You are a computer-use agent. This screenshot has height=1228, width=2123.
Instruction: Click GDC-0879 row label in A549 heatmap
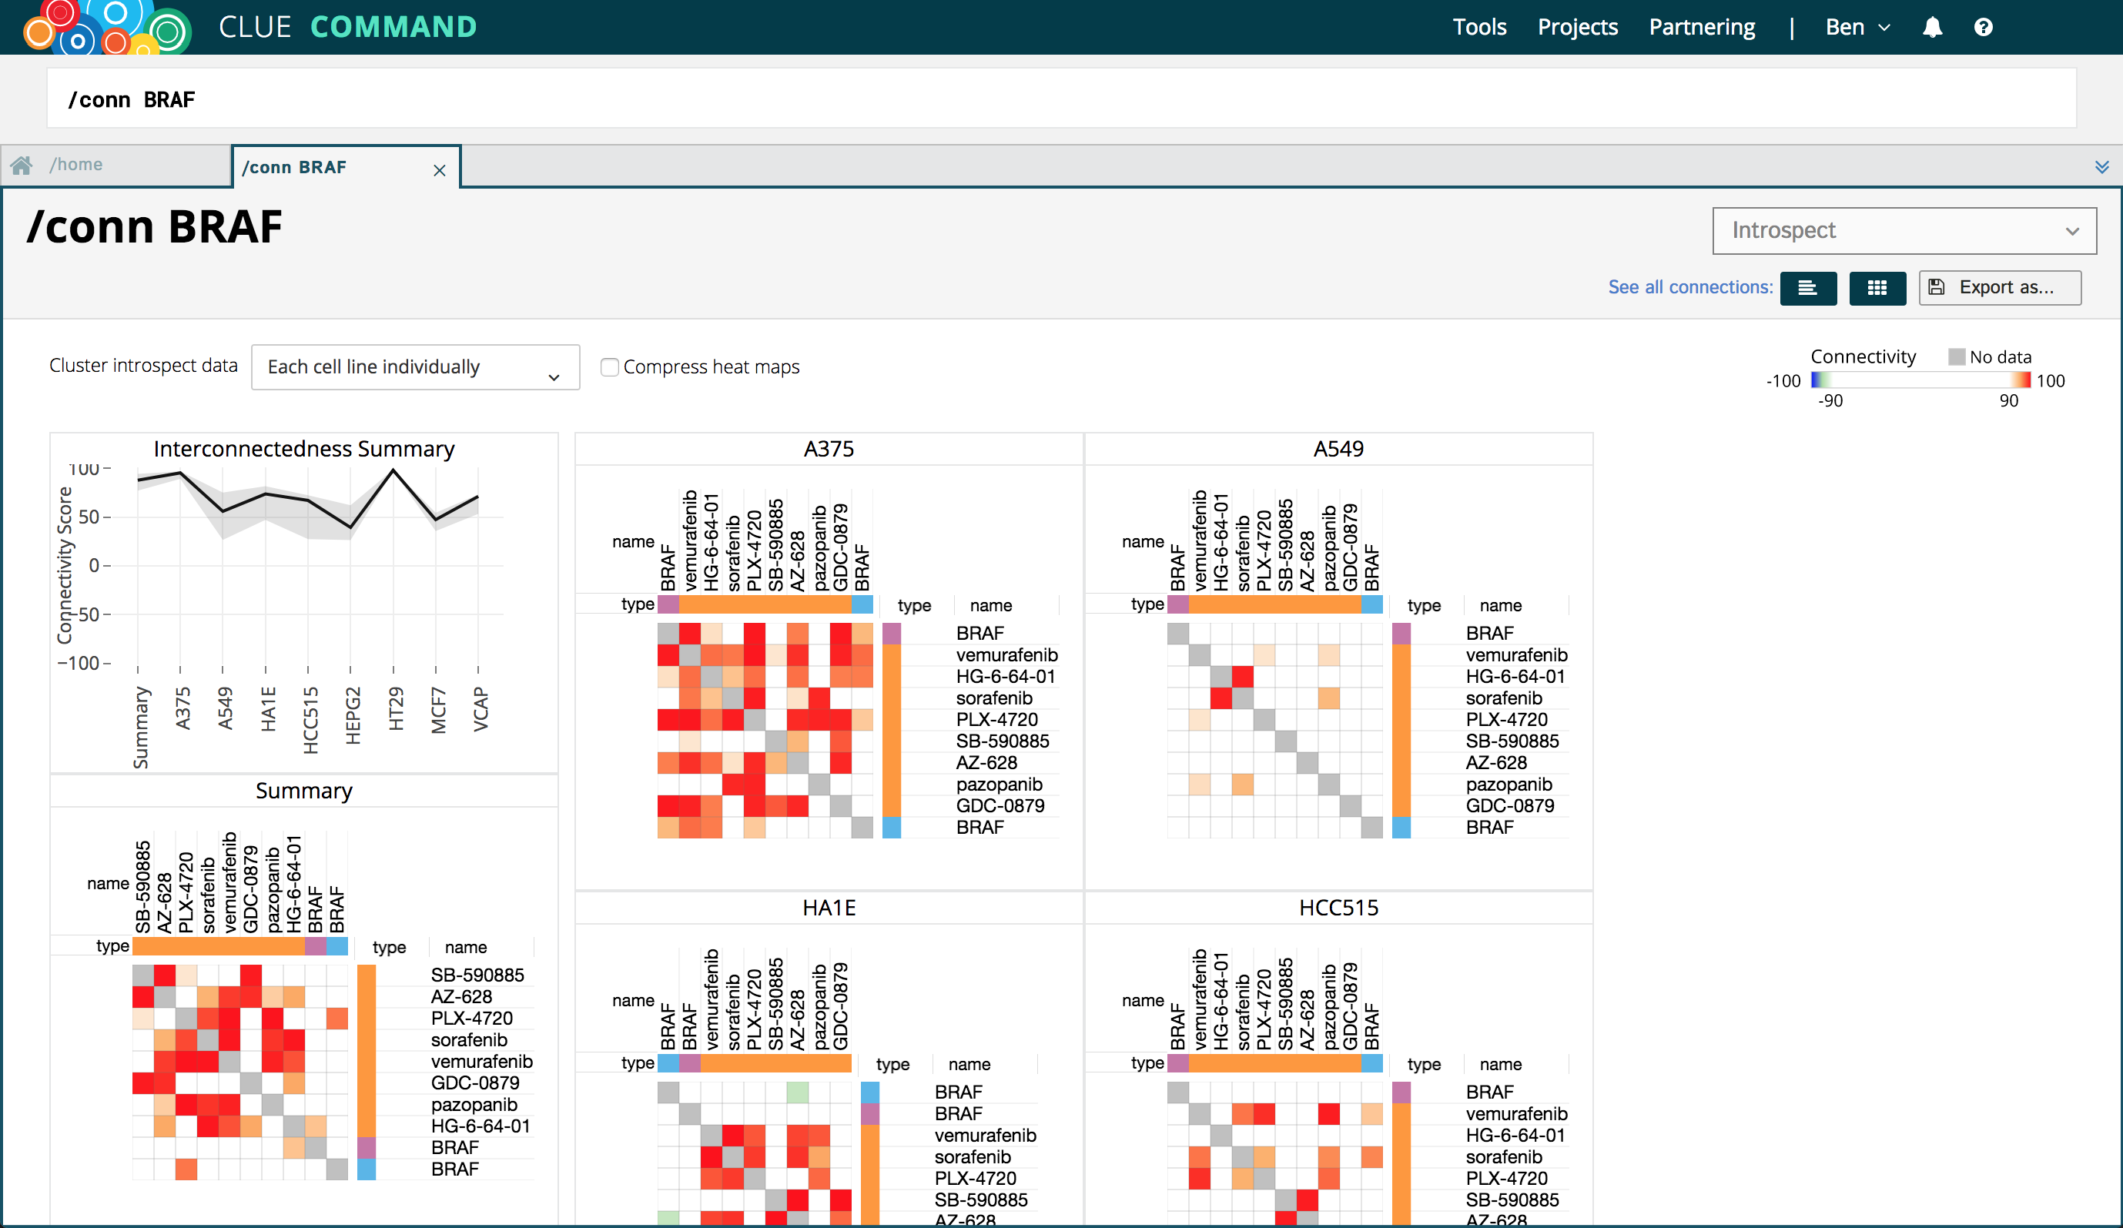1510,806
